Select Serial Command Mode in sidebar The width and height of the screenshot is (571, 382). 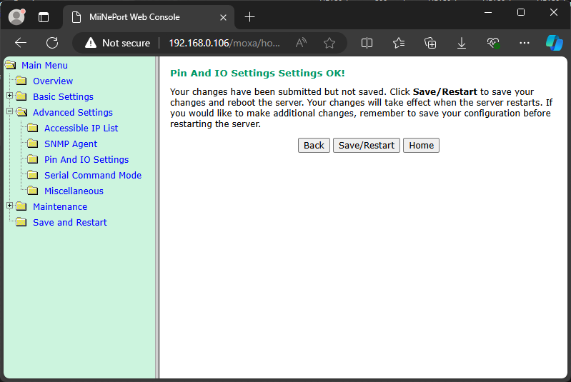click(x=93, y=175)
